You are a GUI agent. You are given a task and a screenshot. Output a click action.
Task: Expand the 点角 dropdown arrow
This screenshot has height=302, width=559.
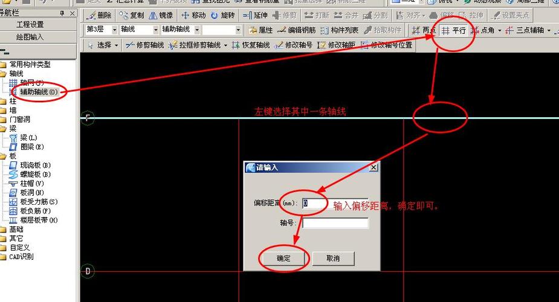(499, 31)
